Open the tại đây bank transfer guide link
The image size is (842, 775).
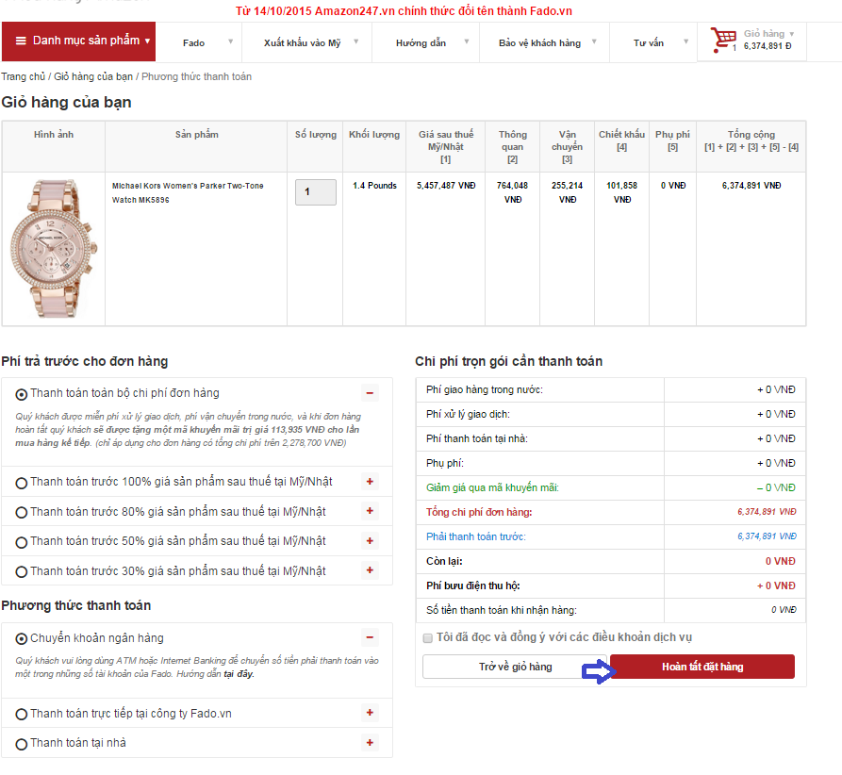(x=239, y=674)
